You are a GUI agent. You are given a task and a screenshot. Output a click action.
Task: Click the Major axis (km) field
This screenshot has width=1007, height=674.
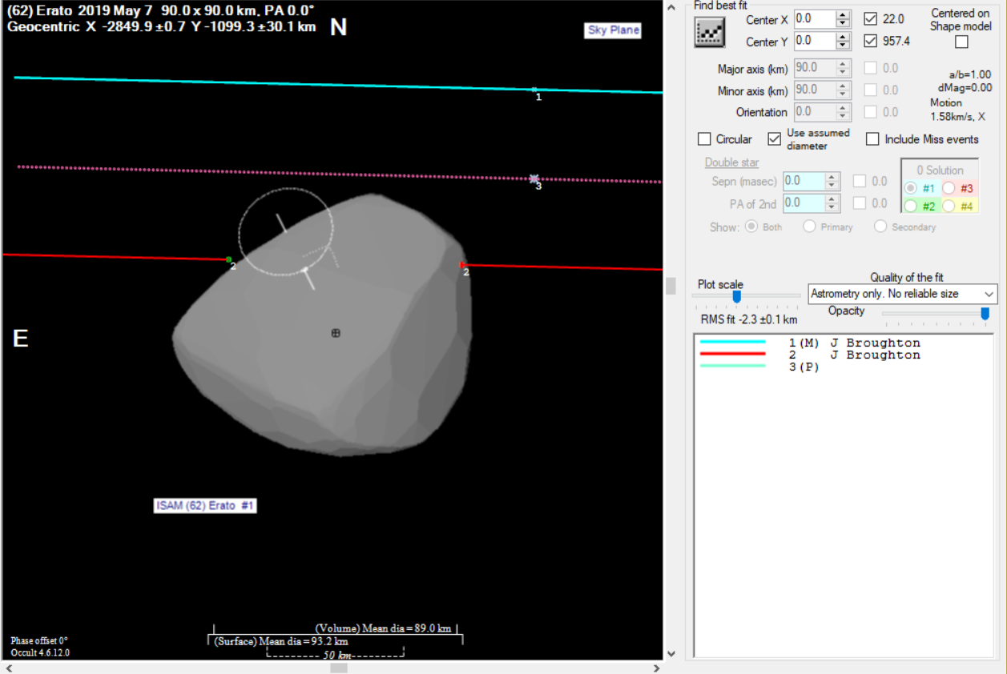pos(815,69)
